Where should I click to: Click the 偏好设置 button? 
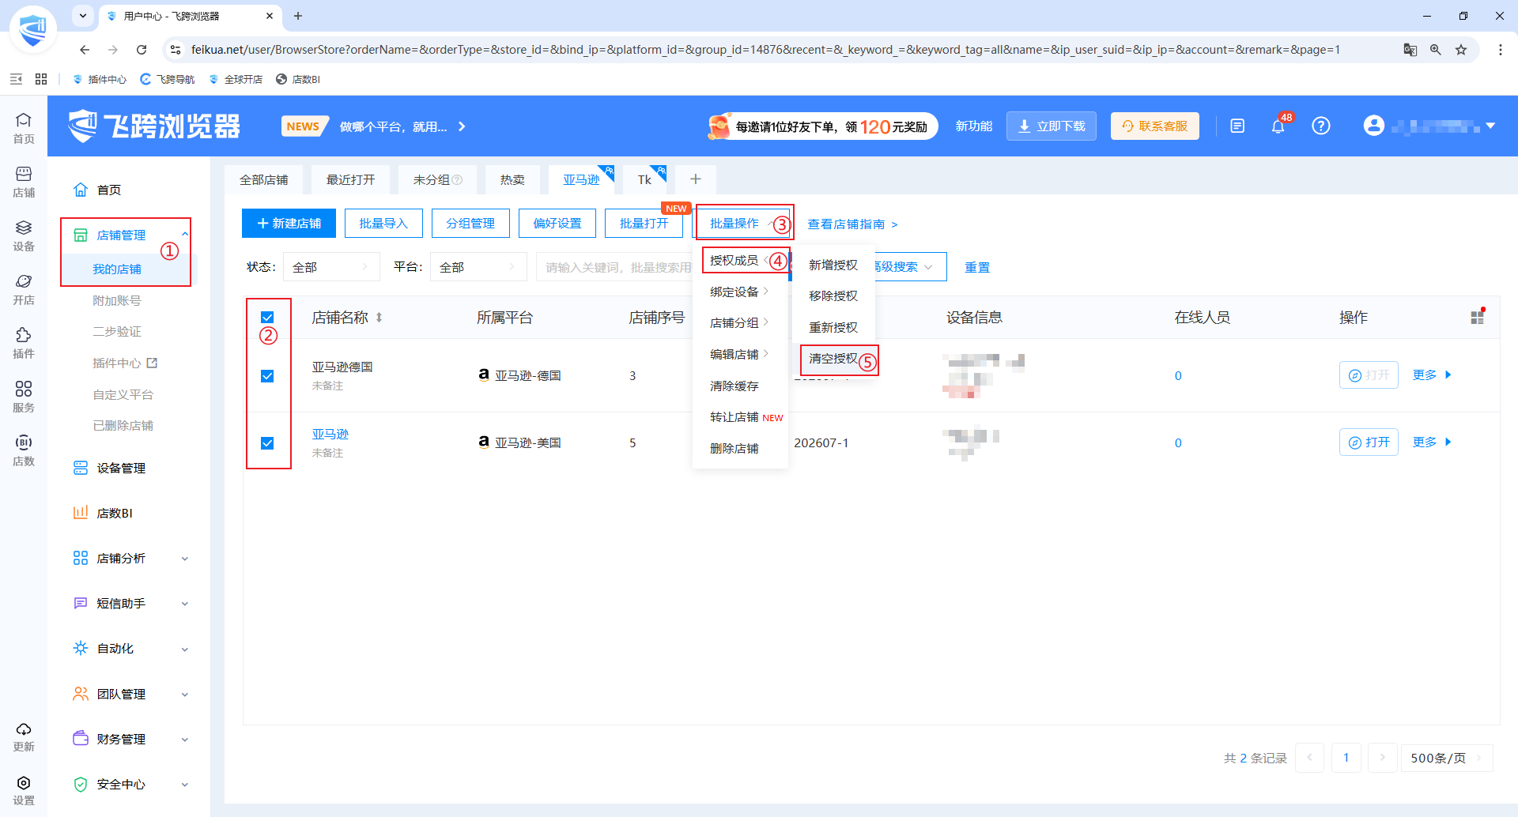557,224
